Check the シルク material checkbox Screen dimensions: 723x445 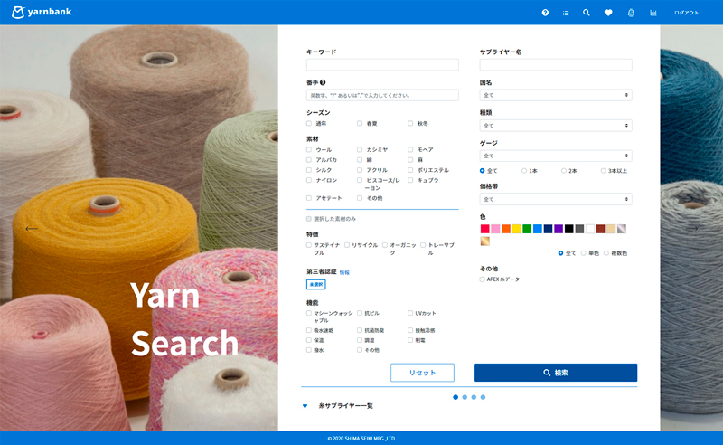(x=309, y=170)
